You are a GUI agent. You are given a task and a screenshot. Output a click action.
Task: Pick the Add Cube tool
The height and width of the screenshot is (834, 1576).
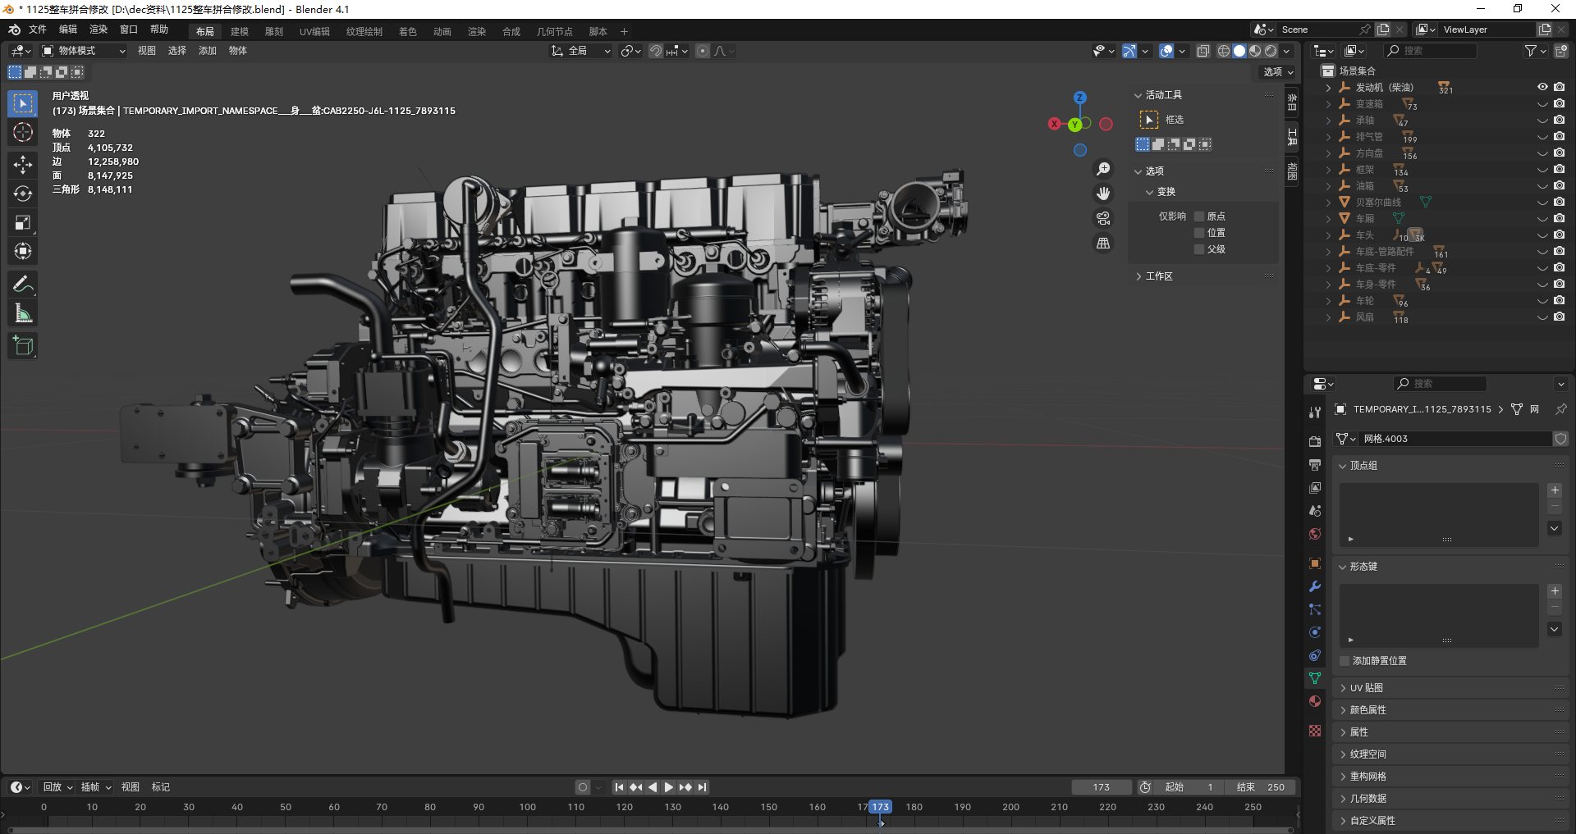coord(23,346)
